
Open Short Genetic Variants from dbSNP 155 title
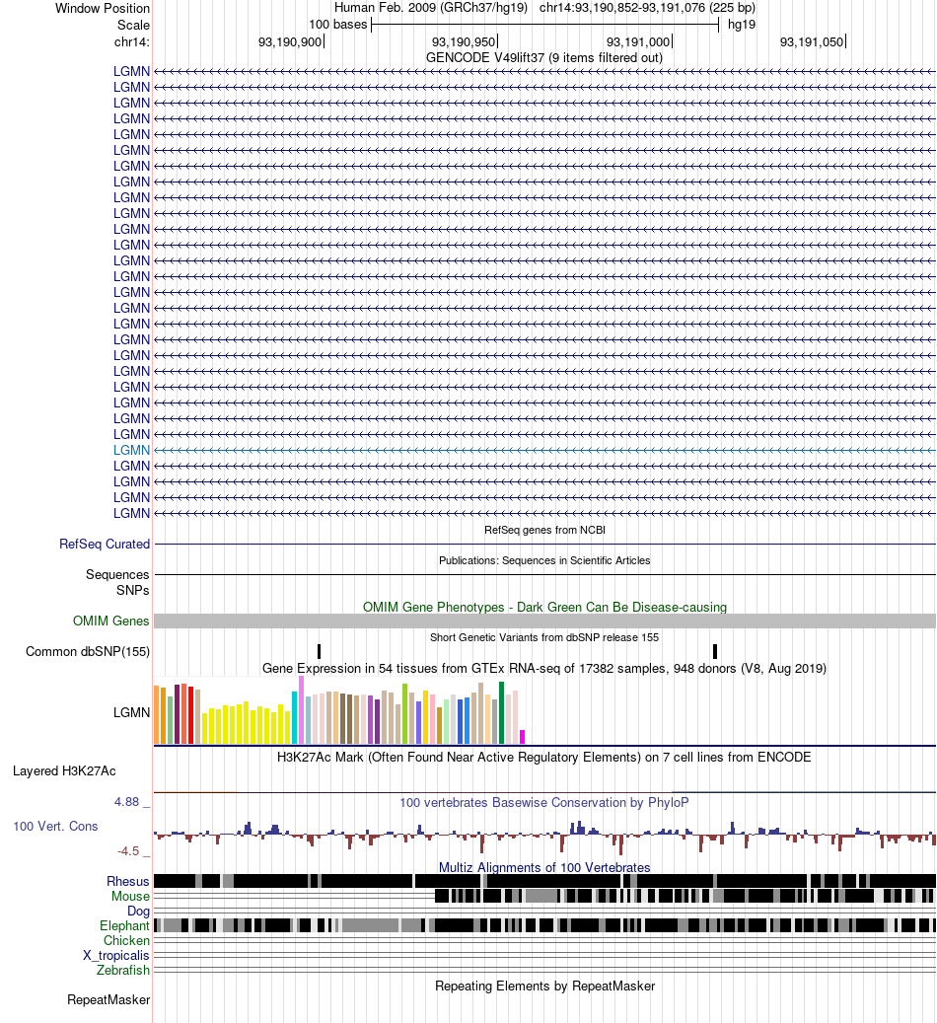pos(544,637)
